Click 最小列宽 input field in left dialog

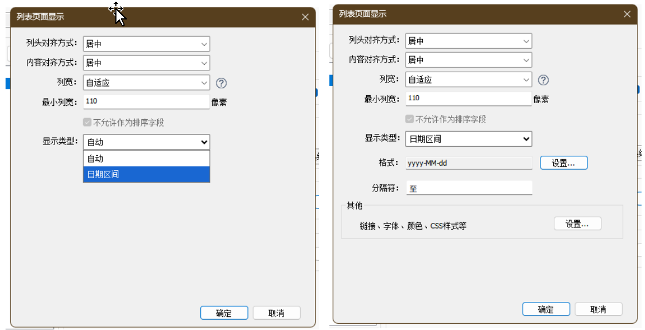coord(146,102)
